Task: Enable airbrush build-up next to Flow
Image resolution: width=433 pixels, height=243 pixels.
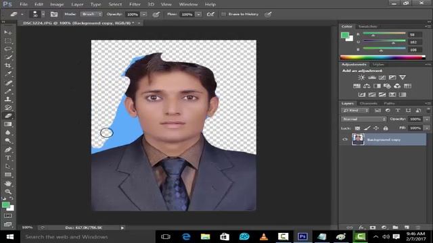Action: point(210,14)
